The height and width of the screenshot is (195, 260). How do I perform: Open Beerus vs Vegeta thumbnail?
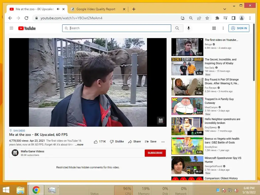187,146
